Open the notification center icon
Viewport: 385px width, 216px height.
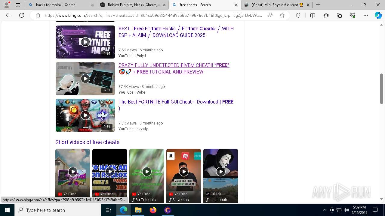click(375, 210)
